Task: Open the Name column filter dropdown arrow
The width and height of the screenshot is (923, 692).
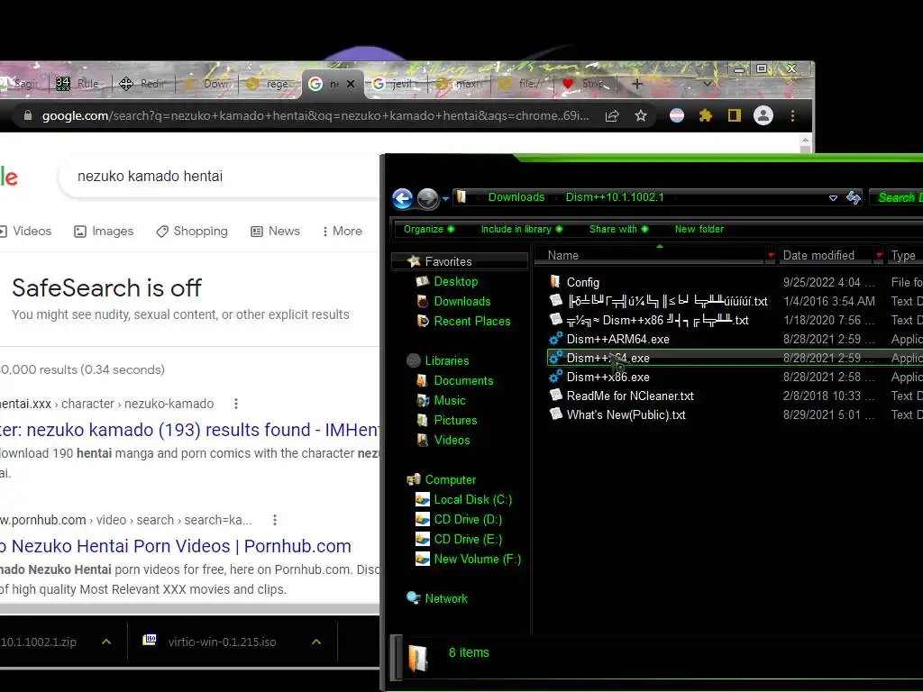Action: [771, 255]
